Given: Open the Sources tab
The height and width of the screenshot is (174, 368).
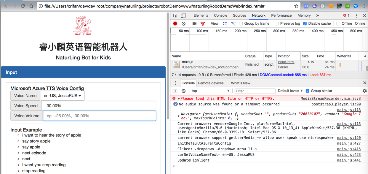Looking at the screenshot, I should pyautogui.click(x=239, y=15).
